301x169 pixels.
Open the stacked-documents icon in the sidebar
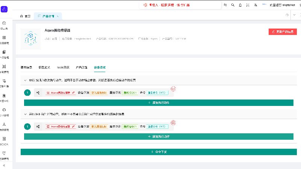4,52
